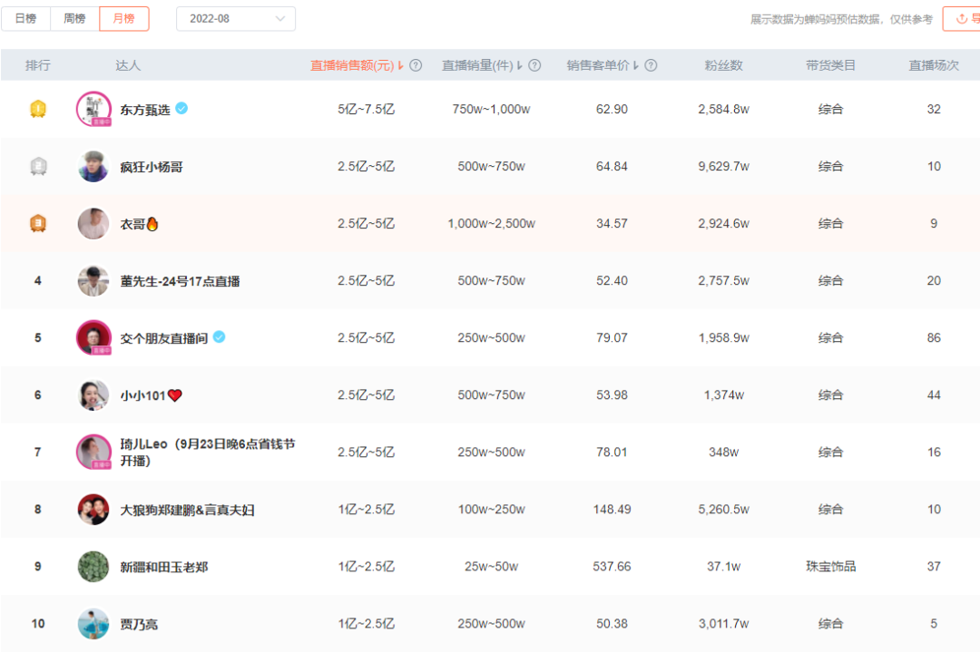Click the 达人 column header
The width and height of the screenshot is (980, 652).
128,65
